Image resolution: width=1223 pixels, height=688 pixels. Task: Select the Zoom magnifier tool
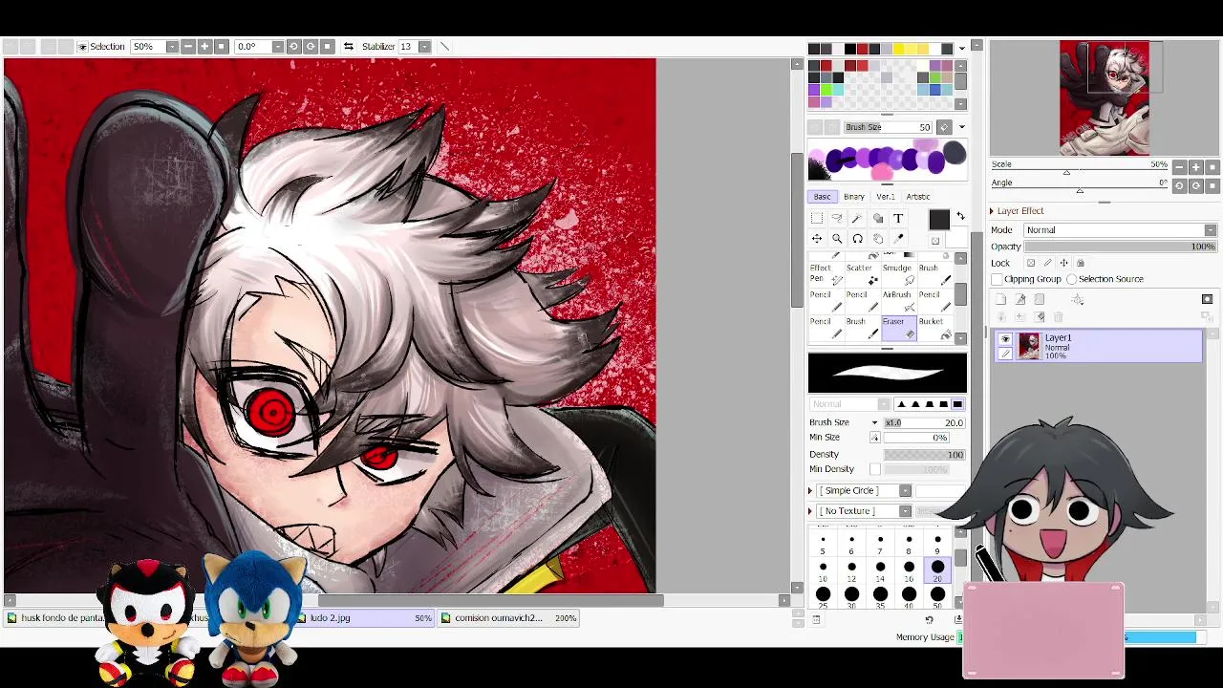[837, 239]
